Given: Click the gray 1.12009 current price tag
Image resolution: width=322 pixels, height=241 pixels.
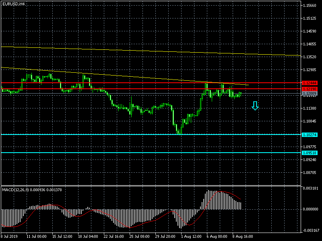Looking at the screenshot, I should coord(310,94).
